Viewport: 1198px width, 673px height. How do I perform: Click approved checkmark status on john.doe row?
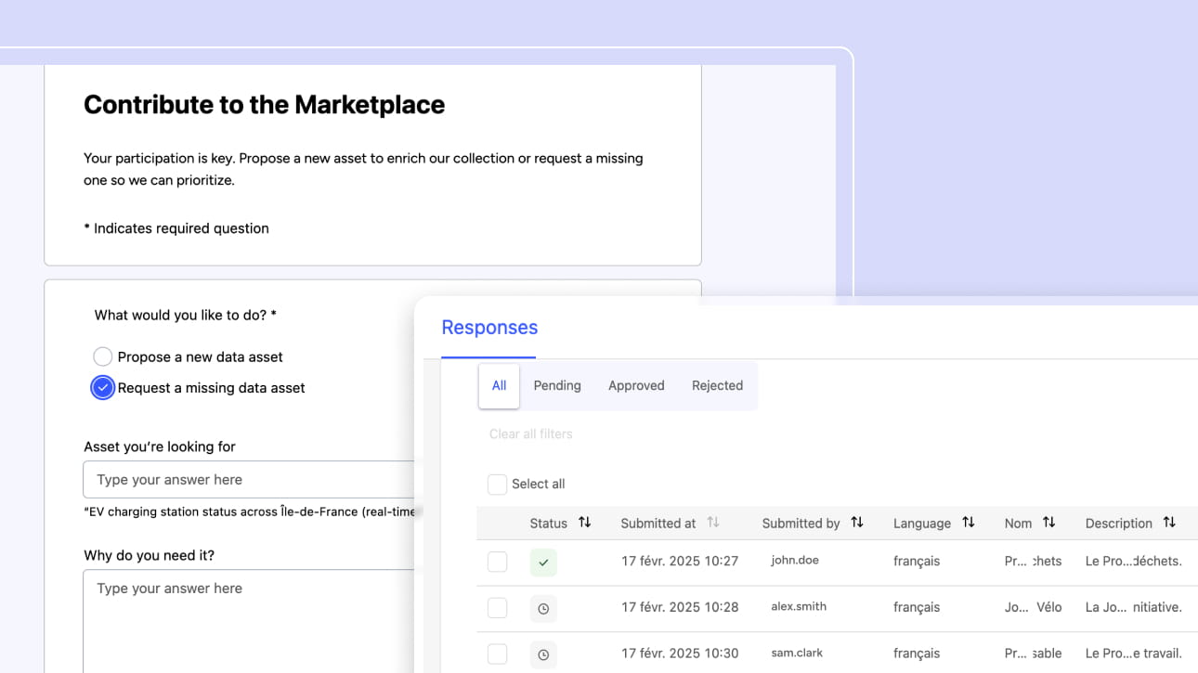point(543,562)
